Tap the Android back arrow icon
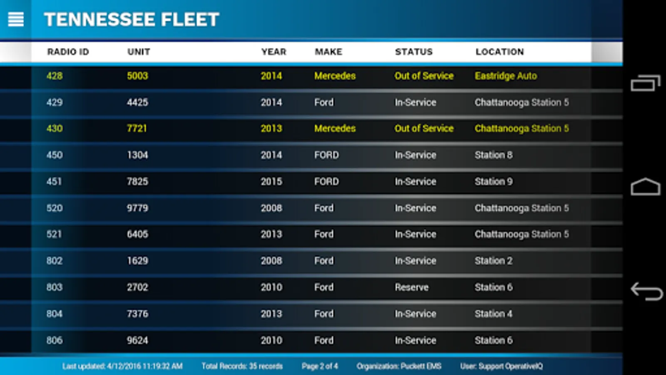This screenshot has width=666, height=375. click(646, 291)
